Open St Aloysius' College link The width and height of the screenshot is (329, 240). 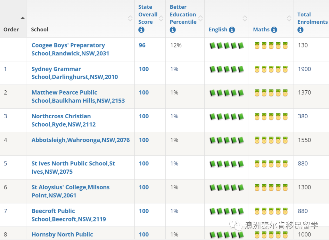tap(70, 191)
